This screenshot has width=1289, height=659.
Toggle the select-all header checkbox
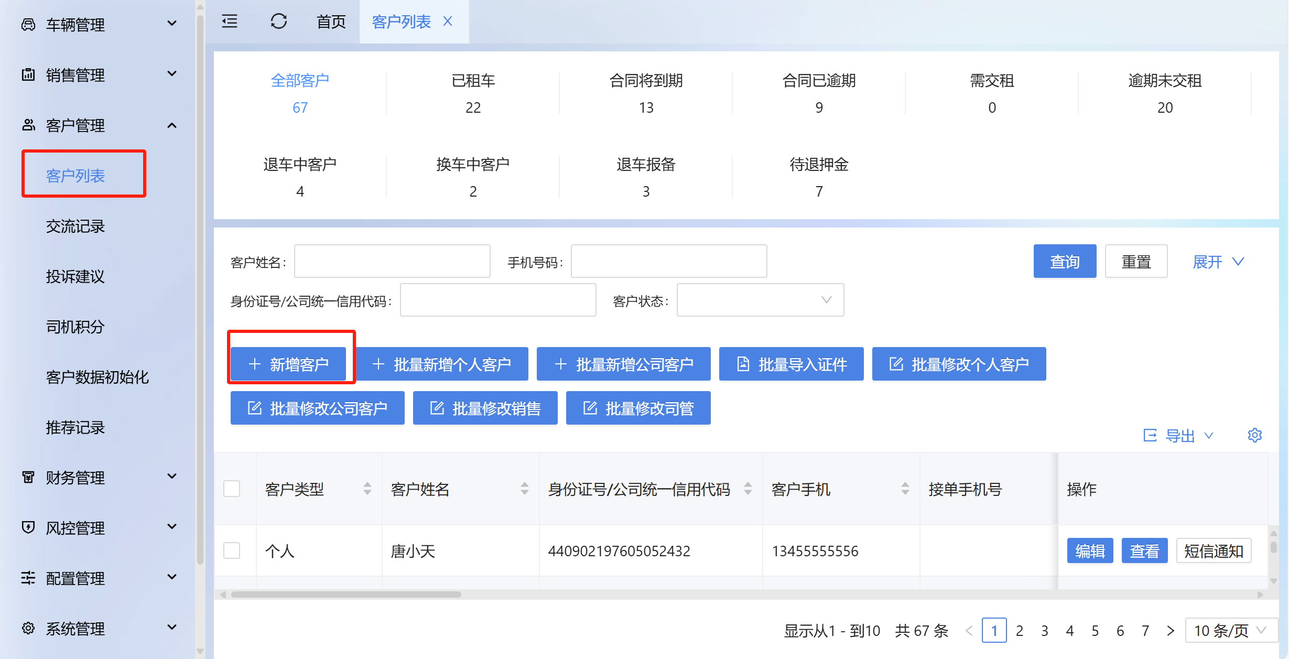tap(232, 489)
